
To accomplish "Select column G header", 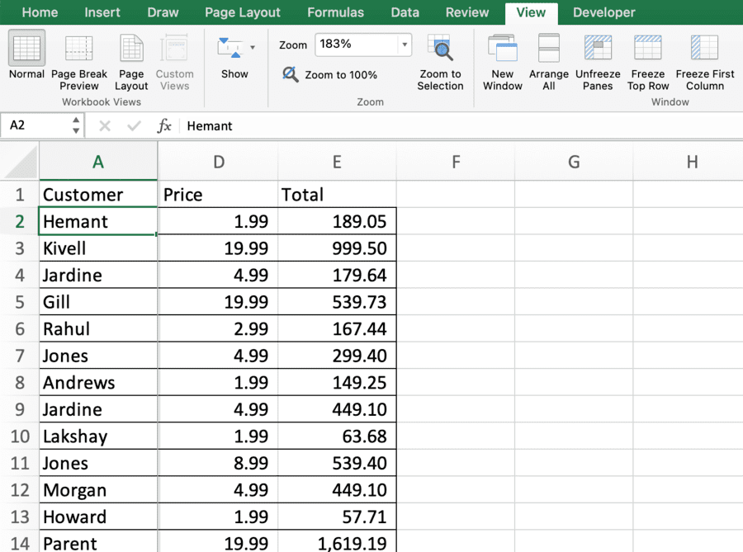I will 574,162.
